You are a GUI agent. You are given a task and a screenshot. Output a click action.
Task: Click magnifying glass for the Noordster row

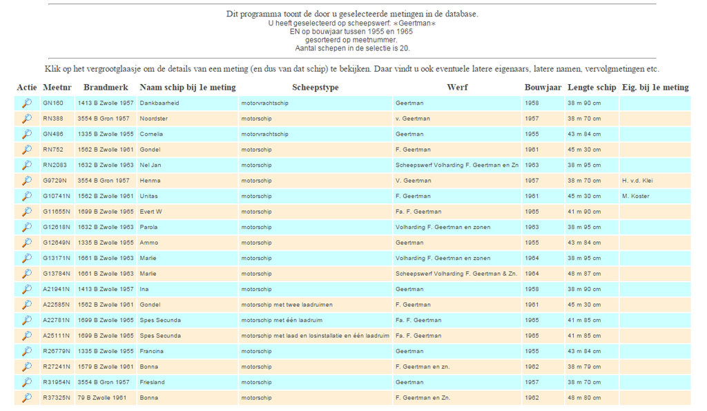click(26, 119)
